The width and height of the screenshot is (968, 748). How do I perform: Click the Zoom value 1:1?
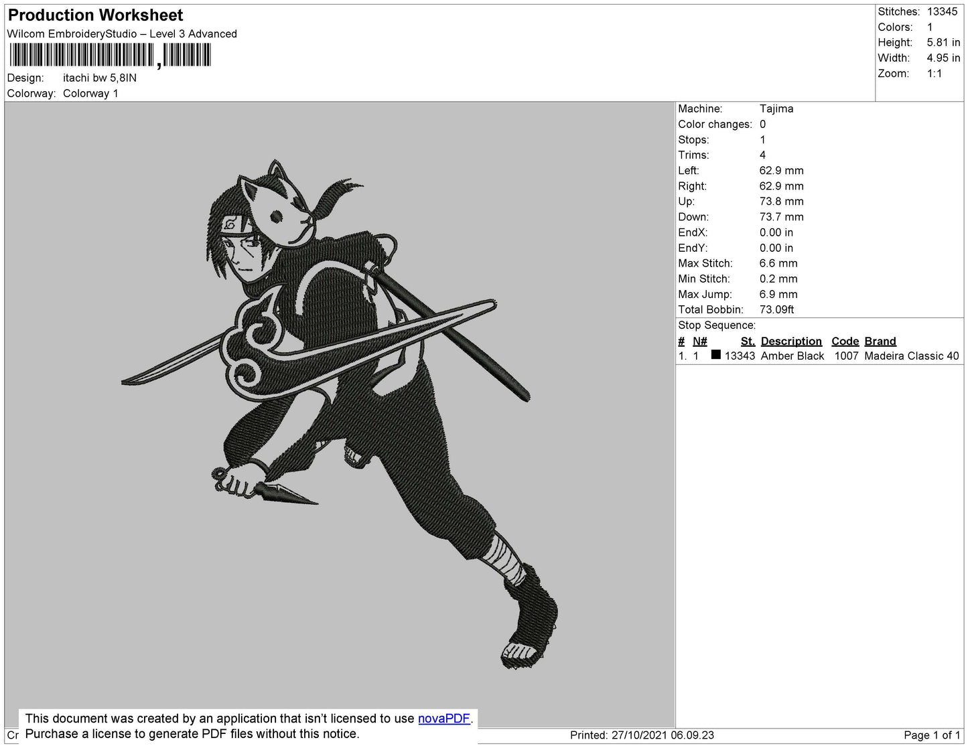click(935, 74)
